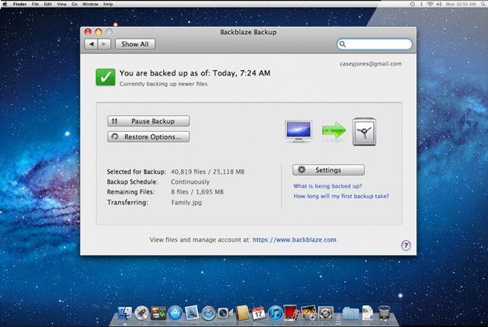
Task: Click the Backblaze vault safe icon
Action: (366, 131)
